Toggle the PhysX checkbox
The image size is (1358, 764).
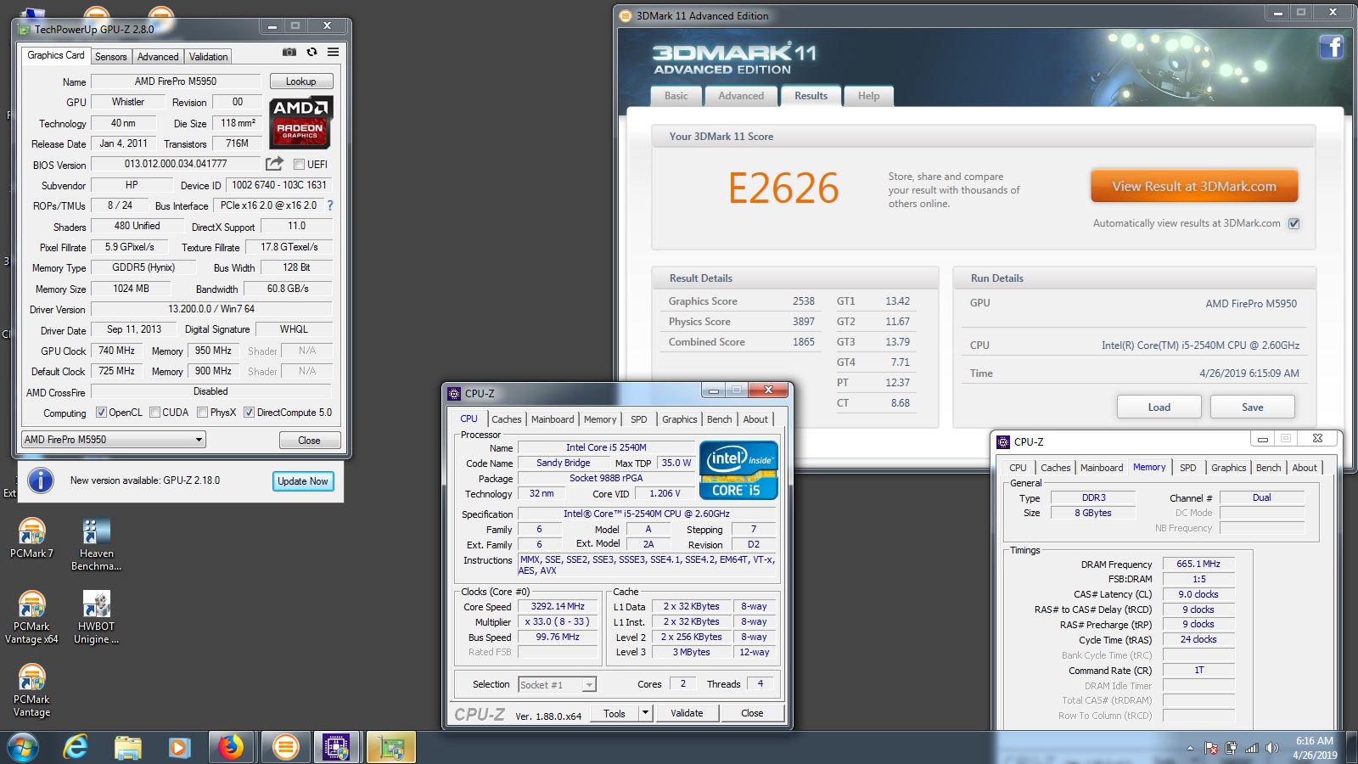coord(202,413)
